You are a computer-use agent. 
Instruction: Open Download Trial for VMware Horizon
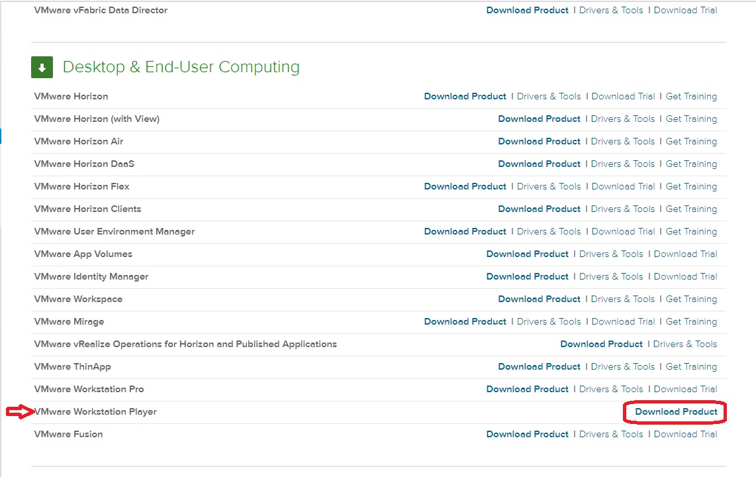(x=623, y=97)
